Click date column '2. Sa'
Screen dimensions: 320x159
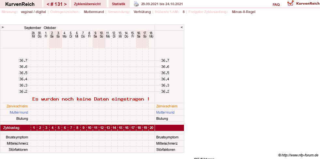[x=52, y=35]
